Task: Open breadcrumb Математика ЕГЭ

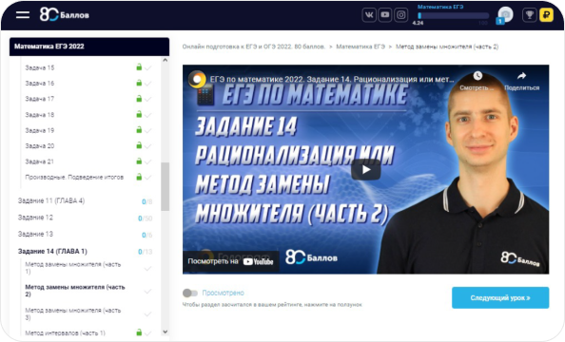Action: [x=360, y=47]
